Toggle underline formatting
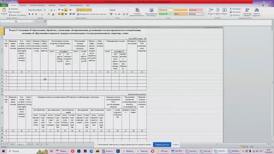The image size is (274, 154). point(36,14)
